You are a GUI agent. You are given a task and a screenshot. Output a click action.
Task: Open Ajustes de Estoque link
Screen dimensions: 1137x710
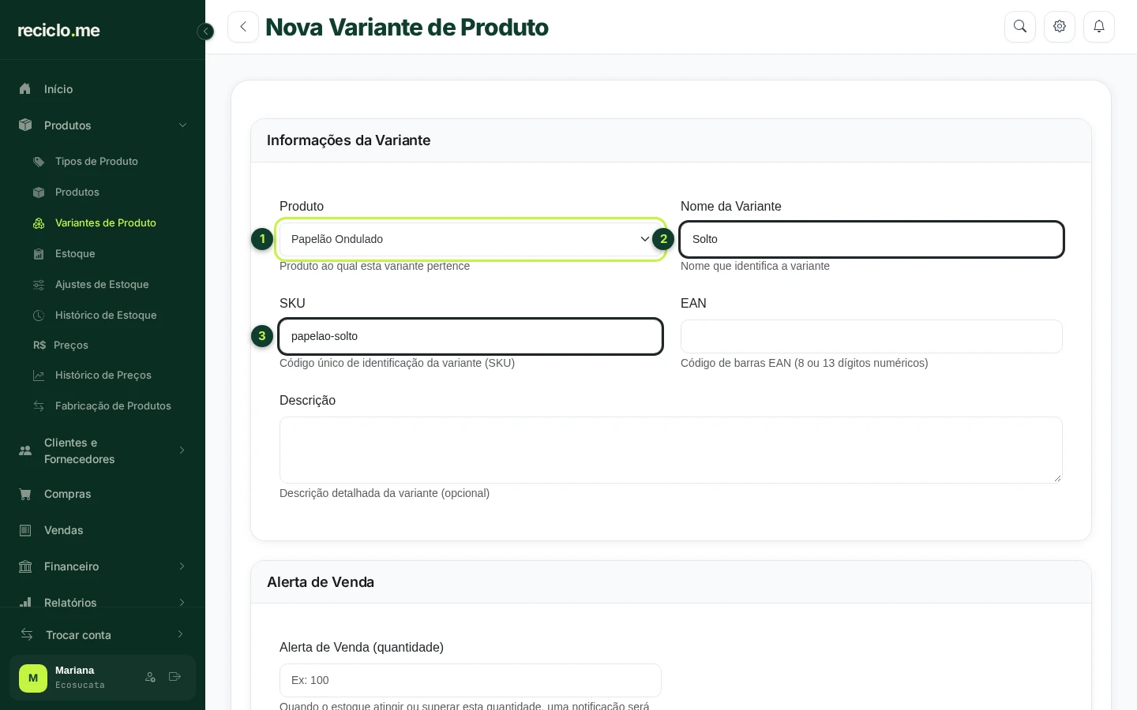click(x=103, y=284)
